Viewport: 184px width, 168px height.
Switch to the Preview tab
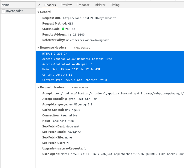coord(66,5)
